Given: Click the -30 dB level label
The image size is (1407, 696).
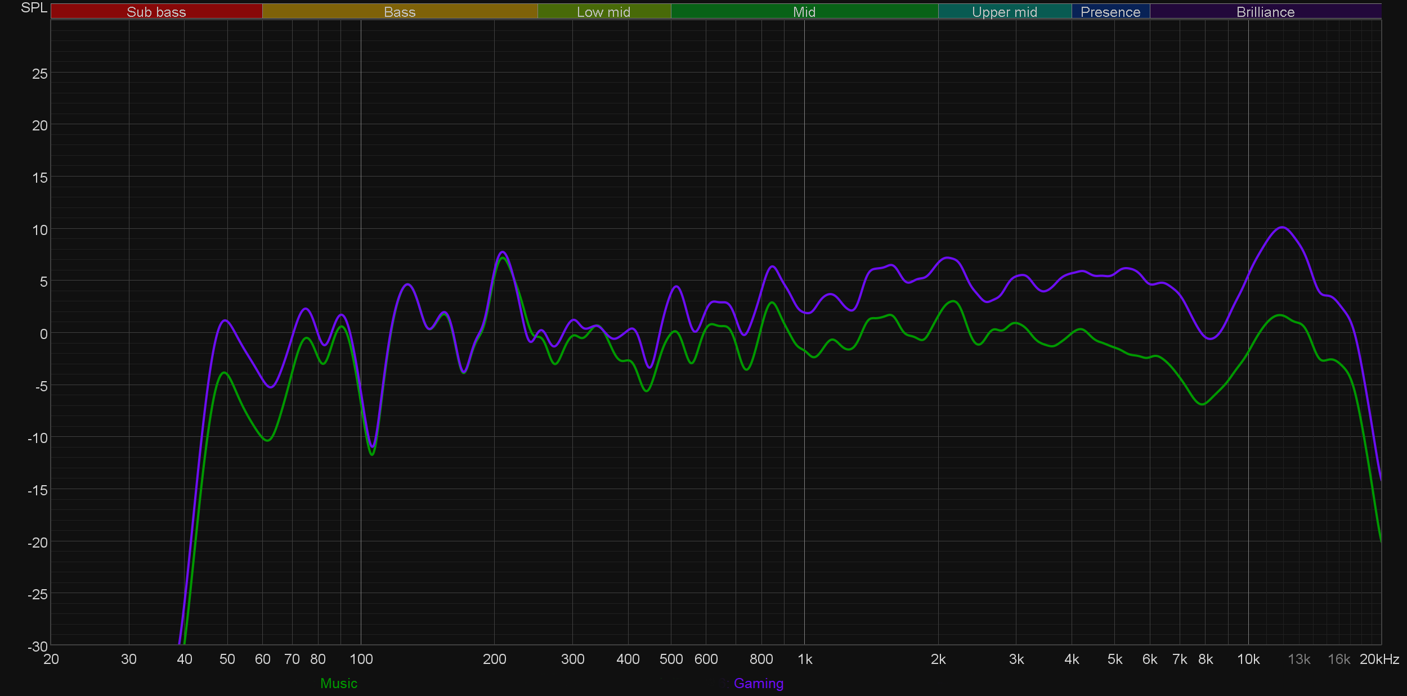Looking at the screenshot, I should 37,647.
